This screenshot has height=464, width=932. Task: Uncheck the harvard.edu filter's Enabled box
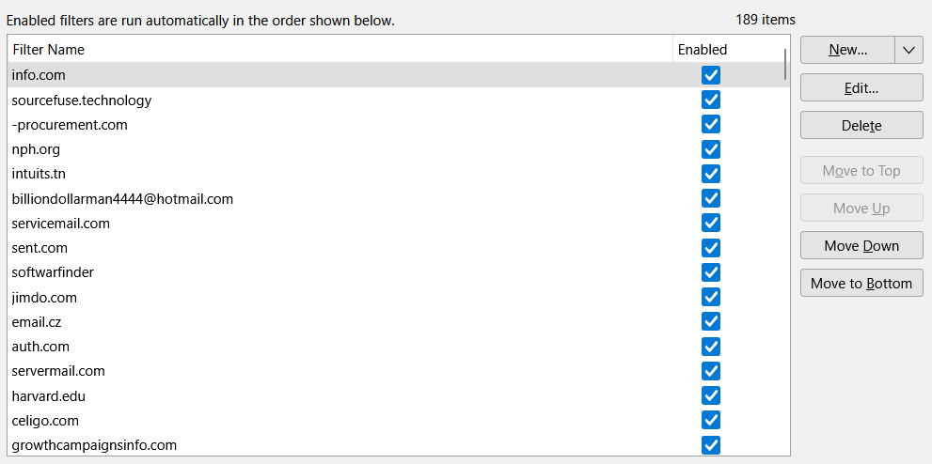711,396
